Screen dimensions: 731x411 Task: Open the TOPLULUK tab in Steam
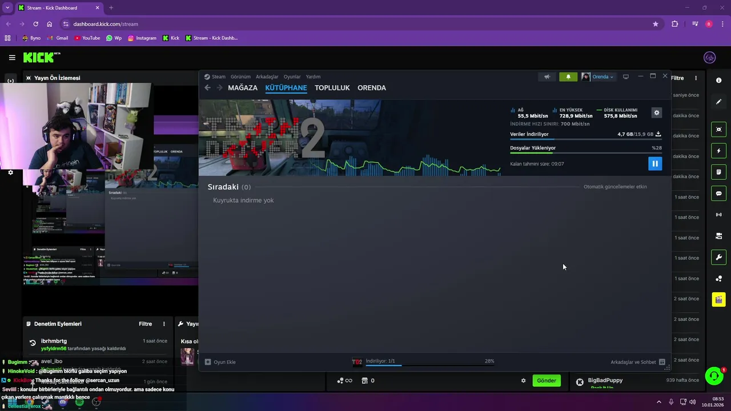(x=332, y=88)
